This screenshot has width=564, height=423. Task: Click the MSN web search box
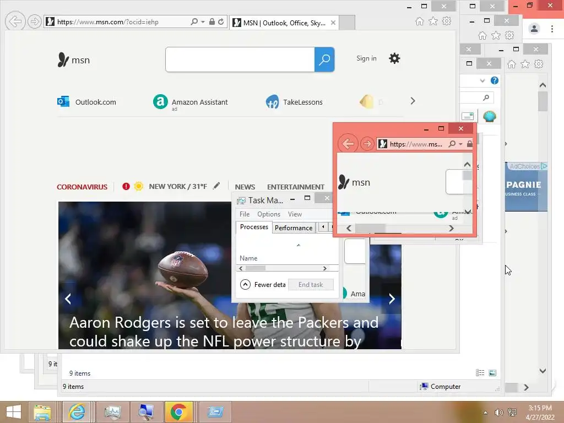coord(240,59)
